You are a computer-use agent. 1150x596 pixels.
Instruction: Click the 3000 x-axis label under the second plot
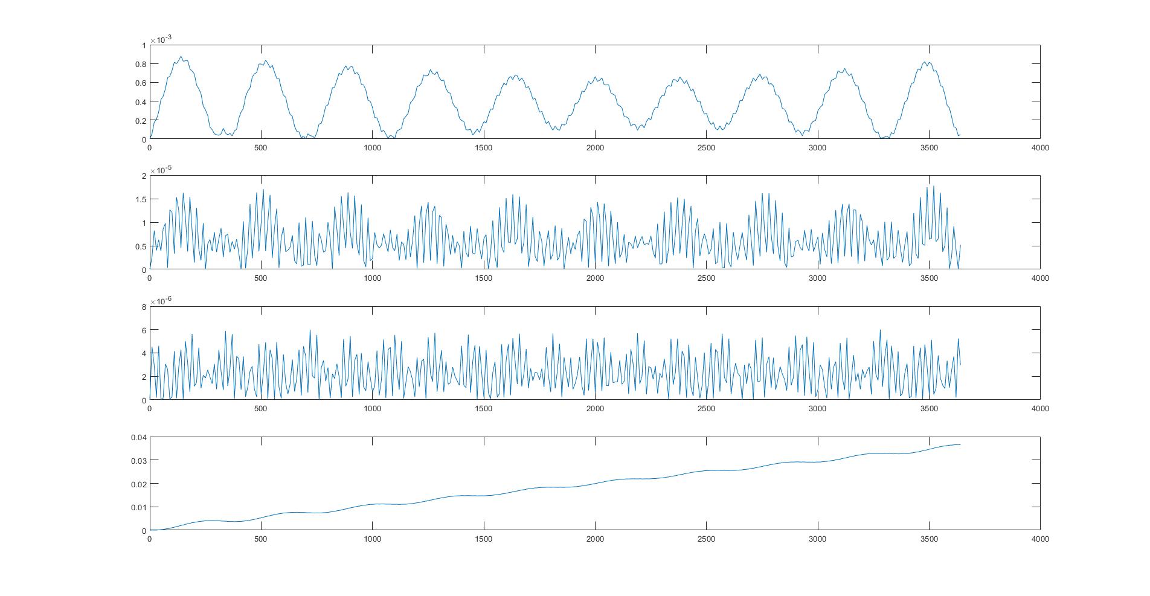coord(818,278)
